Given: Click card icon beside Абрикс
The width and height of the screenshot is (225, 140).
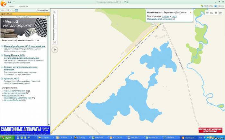Looking at the screenshot, I should click(x=2, y=67).
